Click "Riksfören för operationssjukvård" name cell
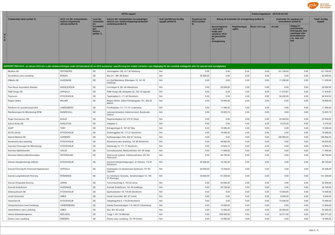 click(33, 108)
